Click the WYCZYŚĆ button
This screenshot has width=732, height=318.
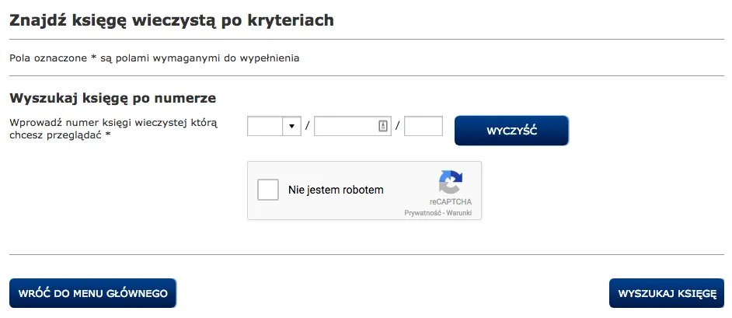coord(511,131)
